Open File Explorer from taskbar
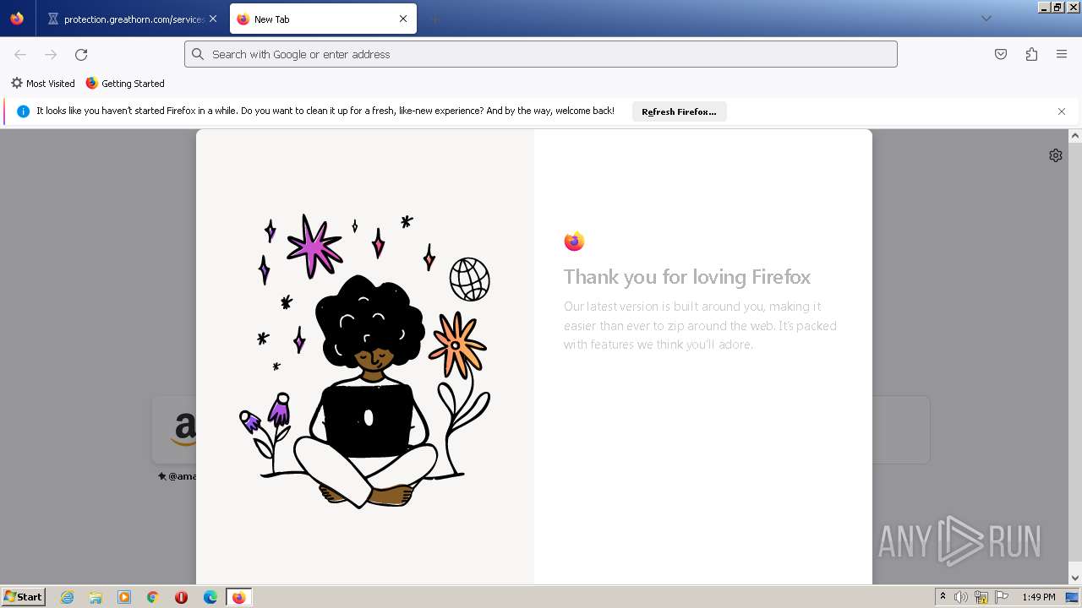This screenshot has height=608, width=1082. (x=96, y=597)
